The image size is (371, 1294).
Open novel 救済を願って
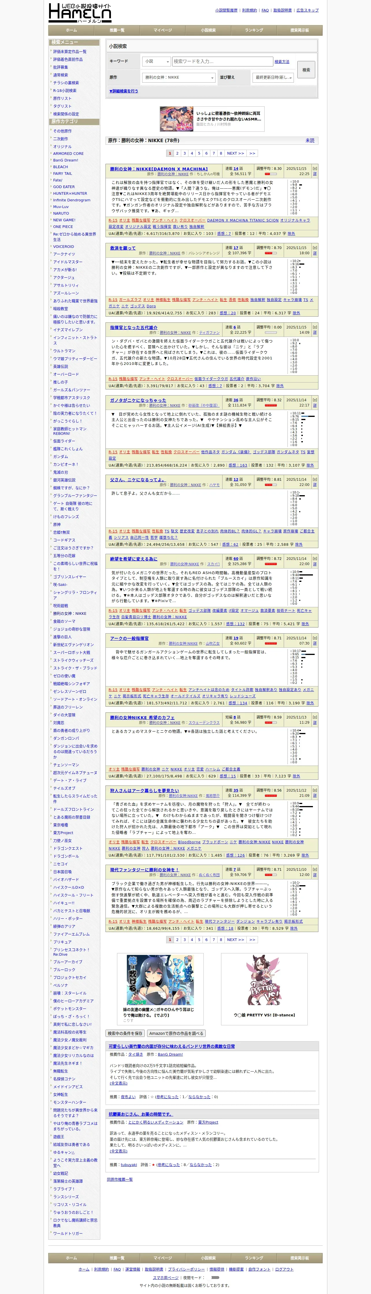(123, 248)
